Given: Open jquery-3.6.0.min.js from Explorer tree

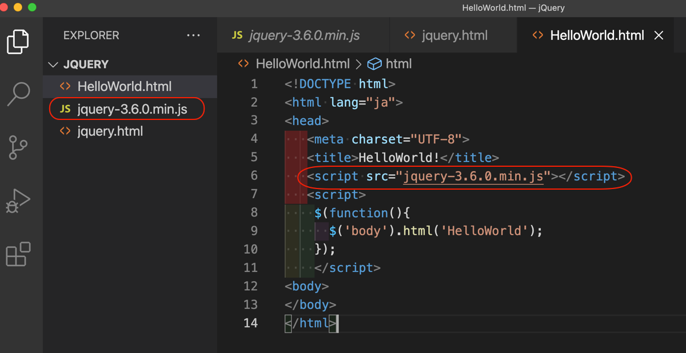Looking at the screenshot, I should point(130,109).
